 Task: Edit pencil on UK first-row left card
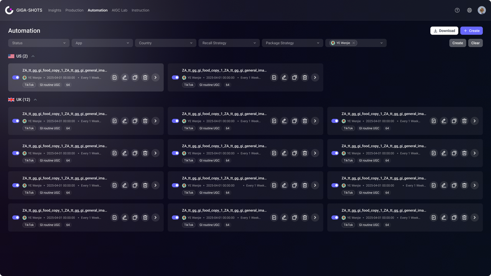(125, 121)
